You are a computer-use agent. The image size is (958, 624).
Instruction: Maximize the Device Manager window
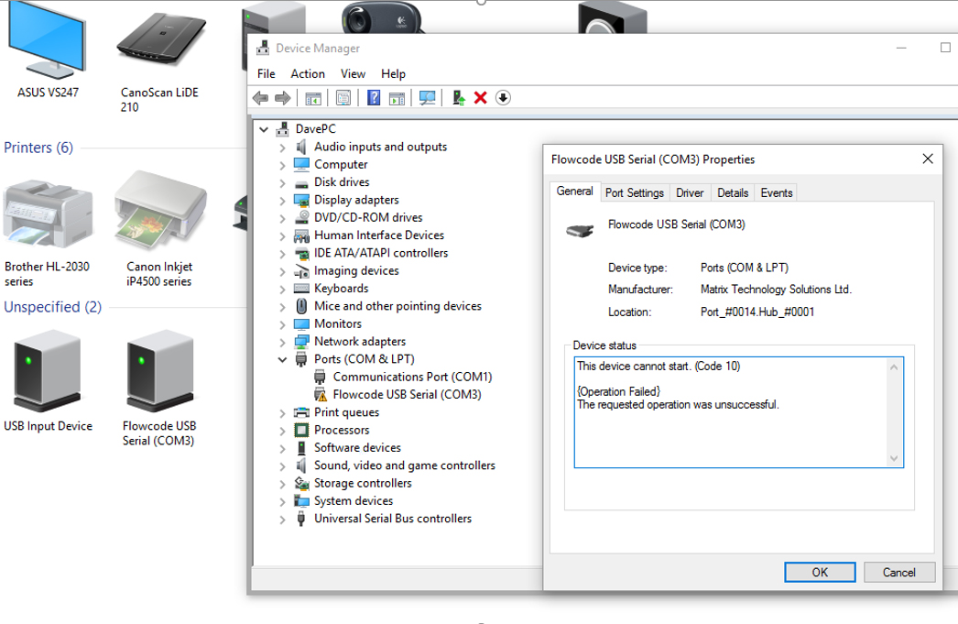point(945,48)
